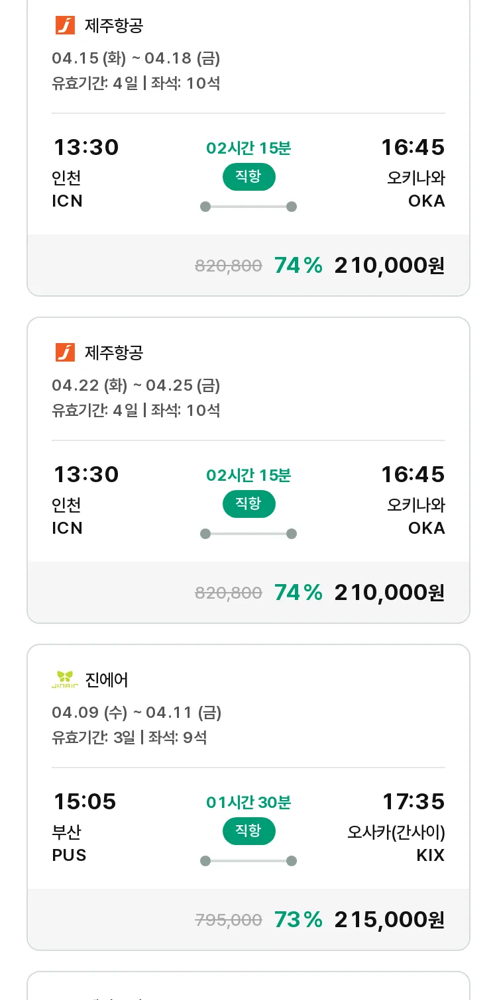Image resolution: width=497 pixels, height=1000 pixels.
Task: Tap the 73% discount label
Action: [x=298, y=919]
